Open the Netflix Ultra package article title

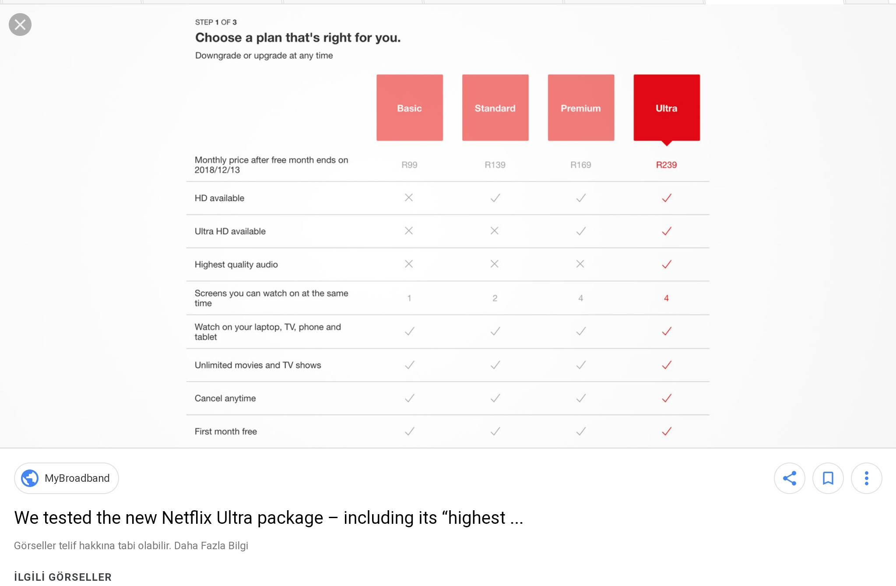pos(268,518)
